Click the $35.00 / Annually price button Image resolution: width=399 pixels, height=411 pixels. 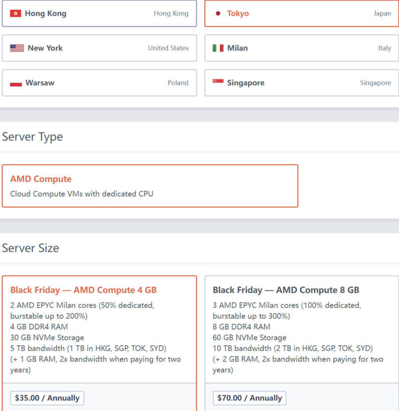(x=47, y=398)
